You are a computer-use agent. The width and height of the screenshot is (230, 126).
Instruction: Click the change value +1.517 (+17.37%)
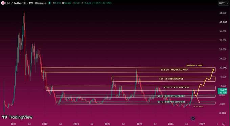click(x=102, y=3)
